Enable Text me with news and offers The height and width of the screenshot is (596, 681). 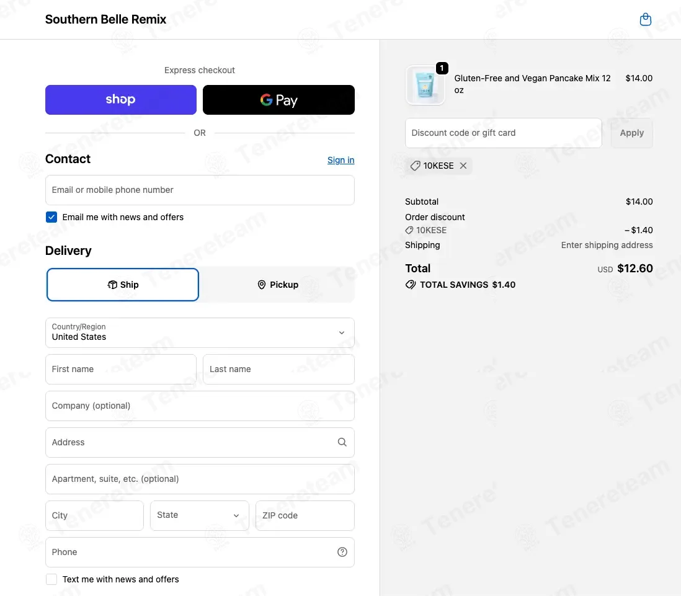(51, 579)
